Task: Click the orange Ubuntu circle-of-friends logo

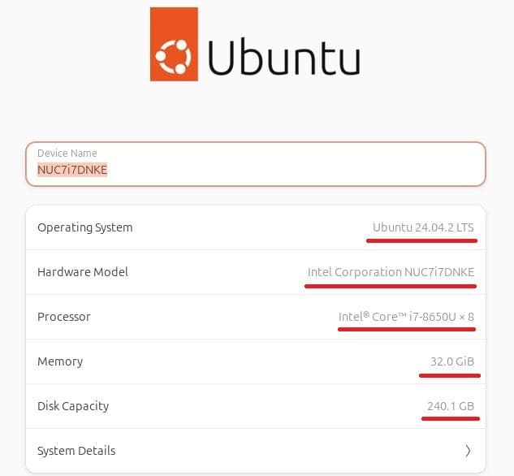Action: point(174,45)
